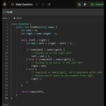Click the 'class Solution {' line
Screen dimensions: 106x106
pyautogui.click(x=21, y=24)
